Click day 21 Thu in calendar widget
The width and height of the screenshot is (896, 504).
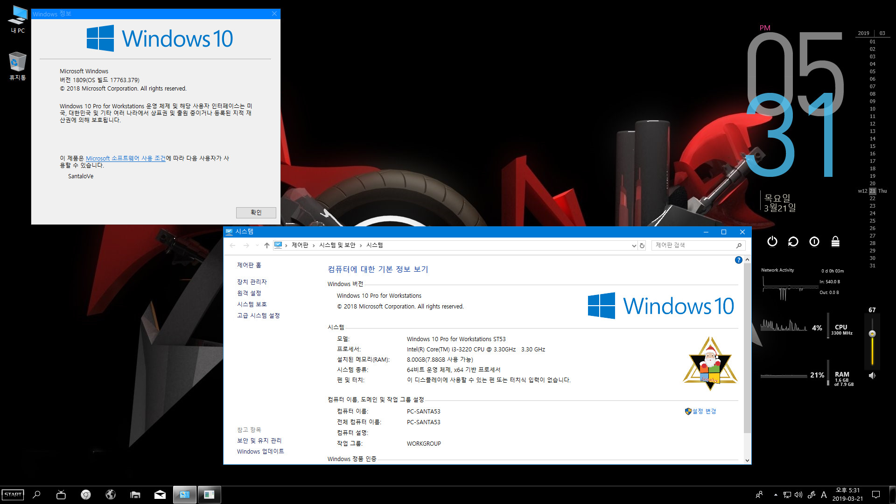coord(872,191)
